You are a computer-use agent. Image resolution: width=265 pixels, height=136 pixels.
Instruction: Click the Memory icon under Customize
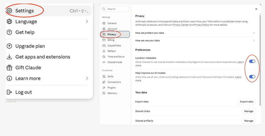point(104,93)
